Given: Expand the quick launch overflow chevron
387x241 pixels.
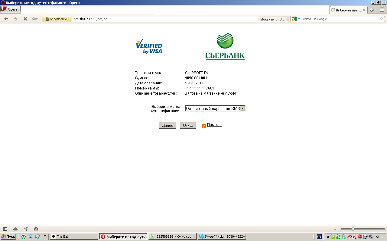Looking at the screenshot, I should click(x=45, y=236).
